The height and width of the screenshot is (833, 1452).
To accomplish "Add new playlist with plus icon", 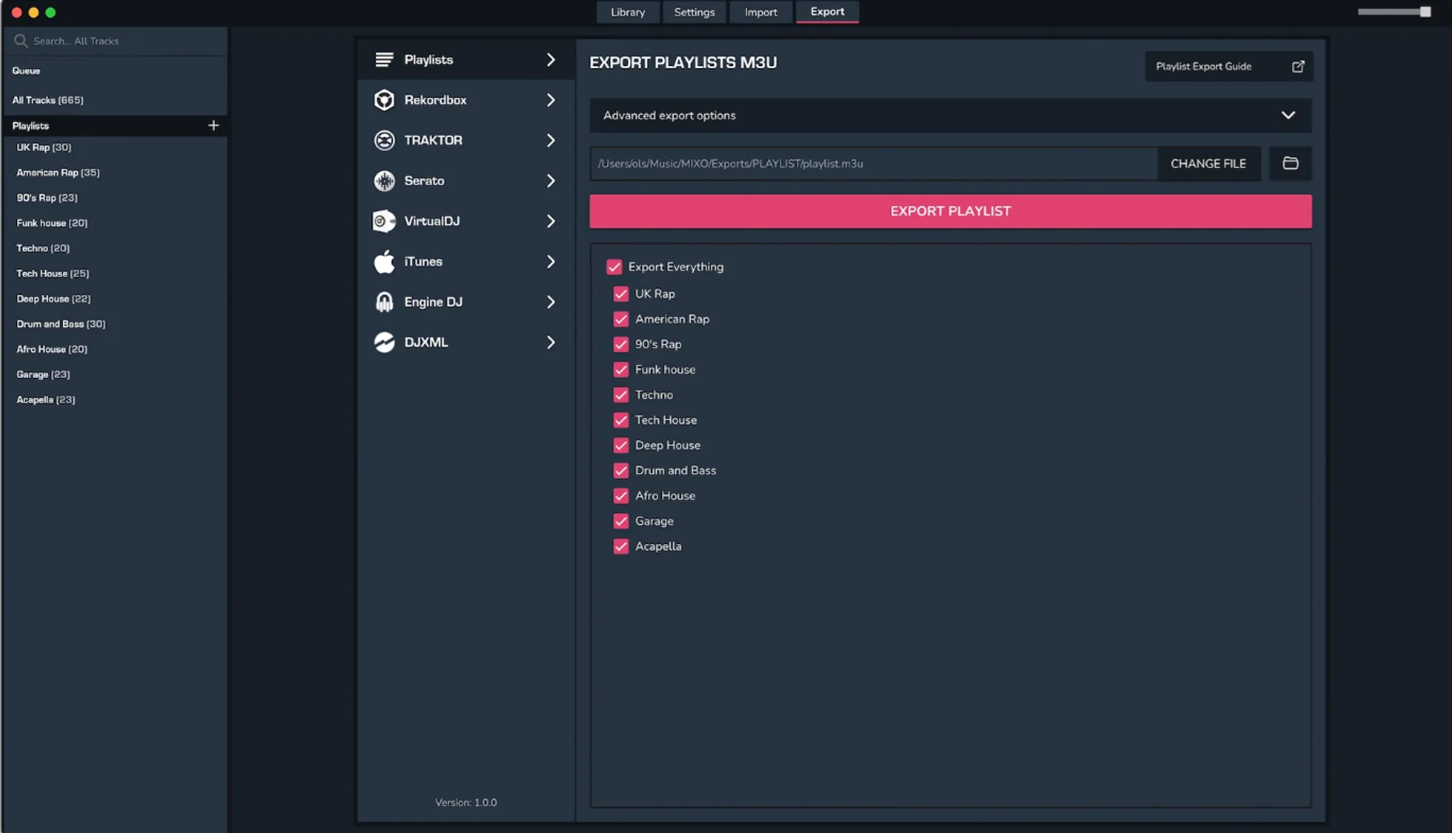I will (213, 126).
